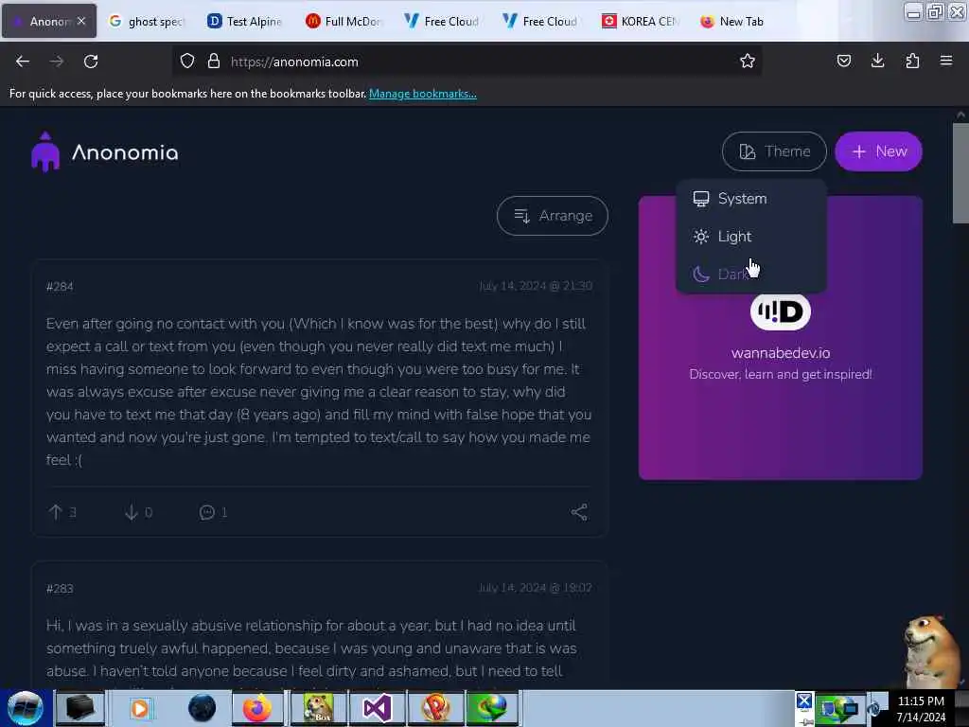Click the July 14, 2024 @ 19:02 timestamp

pos(536,587)
